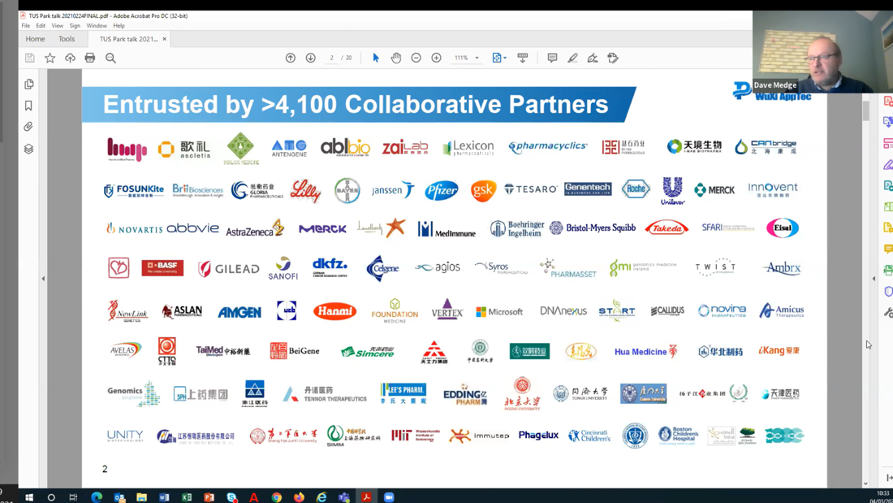This screenshot has width=893, height=503.
Task: Open the attachments paperclip panel
Action: [29, 127]
